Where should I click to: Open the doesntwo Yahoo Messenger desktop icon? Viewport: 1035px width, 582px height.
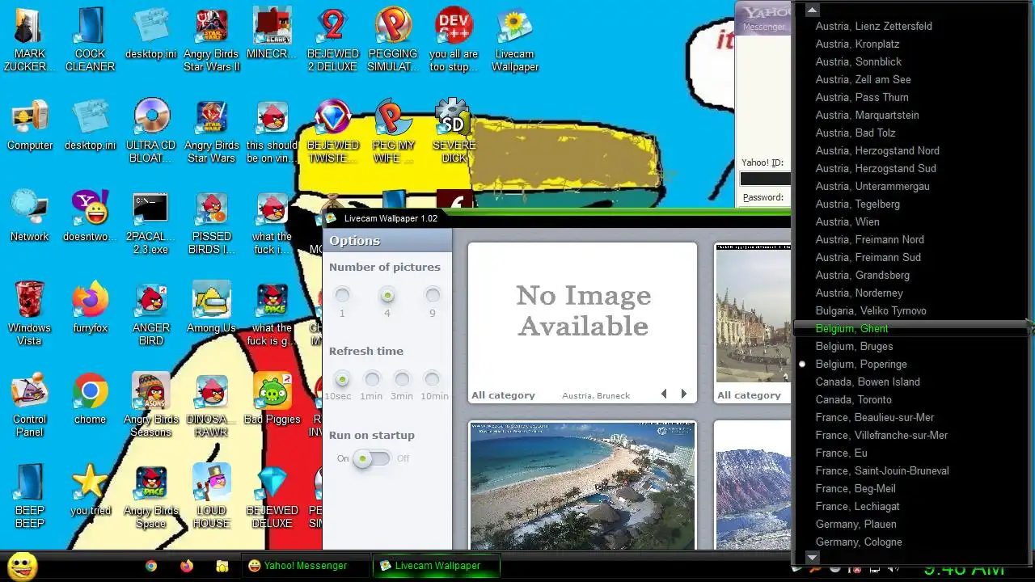tap(90, 217)
